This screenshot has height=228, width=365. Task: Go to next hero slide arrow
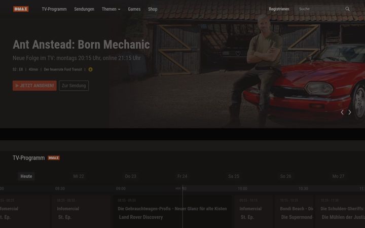pos(350,112)
